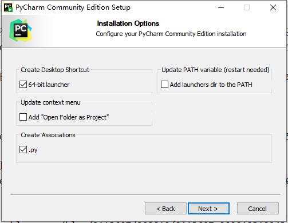Tick the Add "Open Folder as Project" checkbox
Screen dimensions: 288x223
pyautogui.click(x=23, y=117)
